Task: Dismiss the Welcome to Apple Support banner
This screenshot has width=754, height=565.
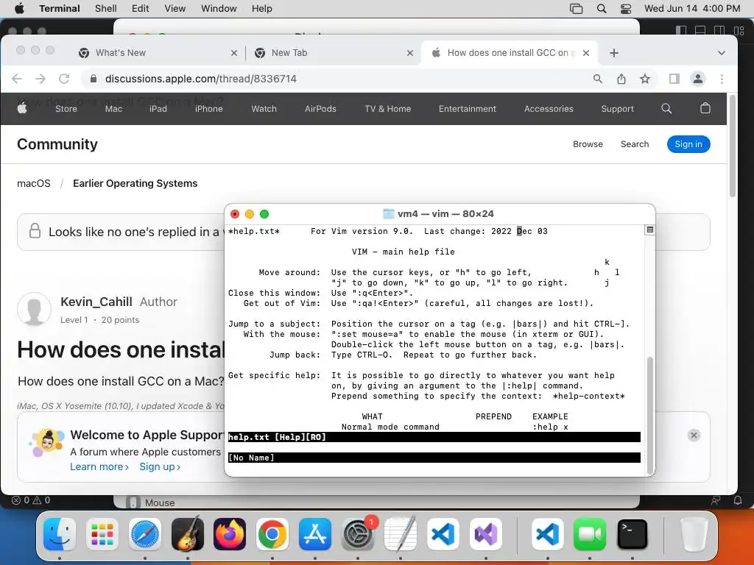Action: pyautogui.click(x=694, y=436)
